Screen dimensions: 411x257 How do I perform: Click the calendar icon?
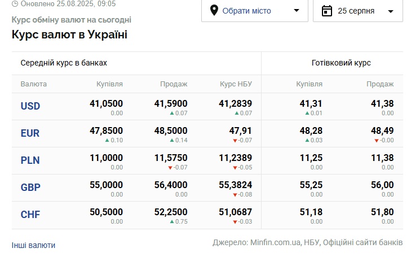click(x=326, y=11)
